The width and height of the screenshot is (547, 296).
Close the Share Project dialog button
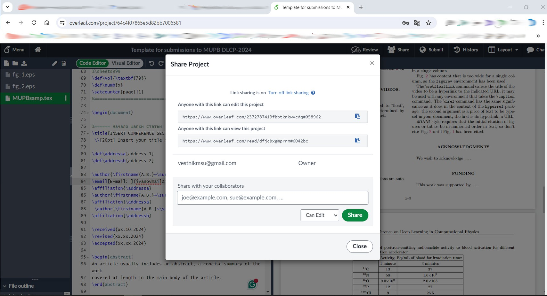359,246
